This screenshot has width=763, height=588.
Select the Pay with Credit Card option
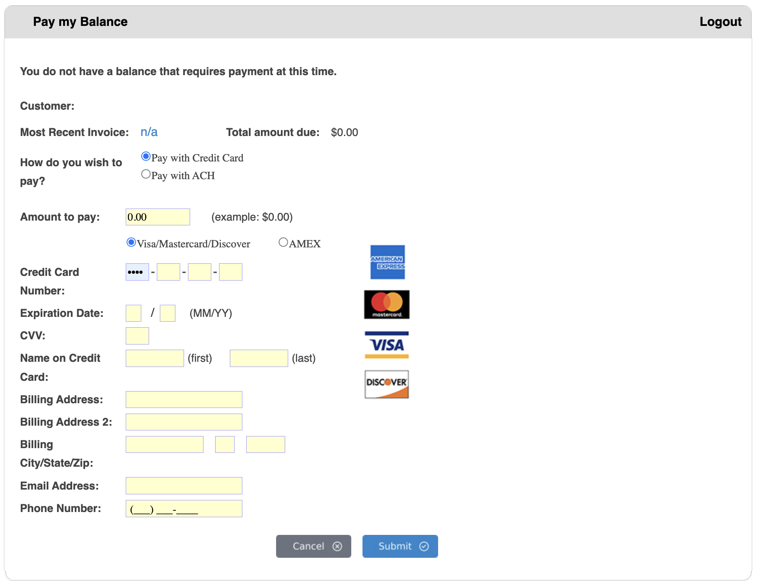[x=146, y=156]
